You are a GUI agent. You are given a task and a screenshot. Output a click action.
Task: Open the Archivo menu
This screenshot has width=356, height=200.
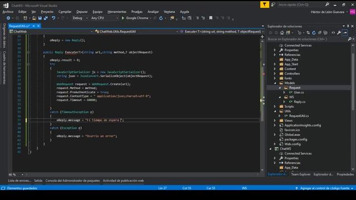[x=8, y=12]
